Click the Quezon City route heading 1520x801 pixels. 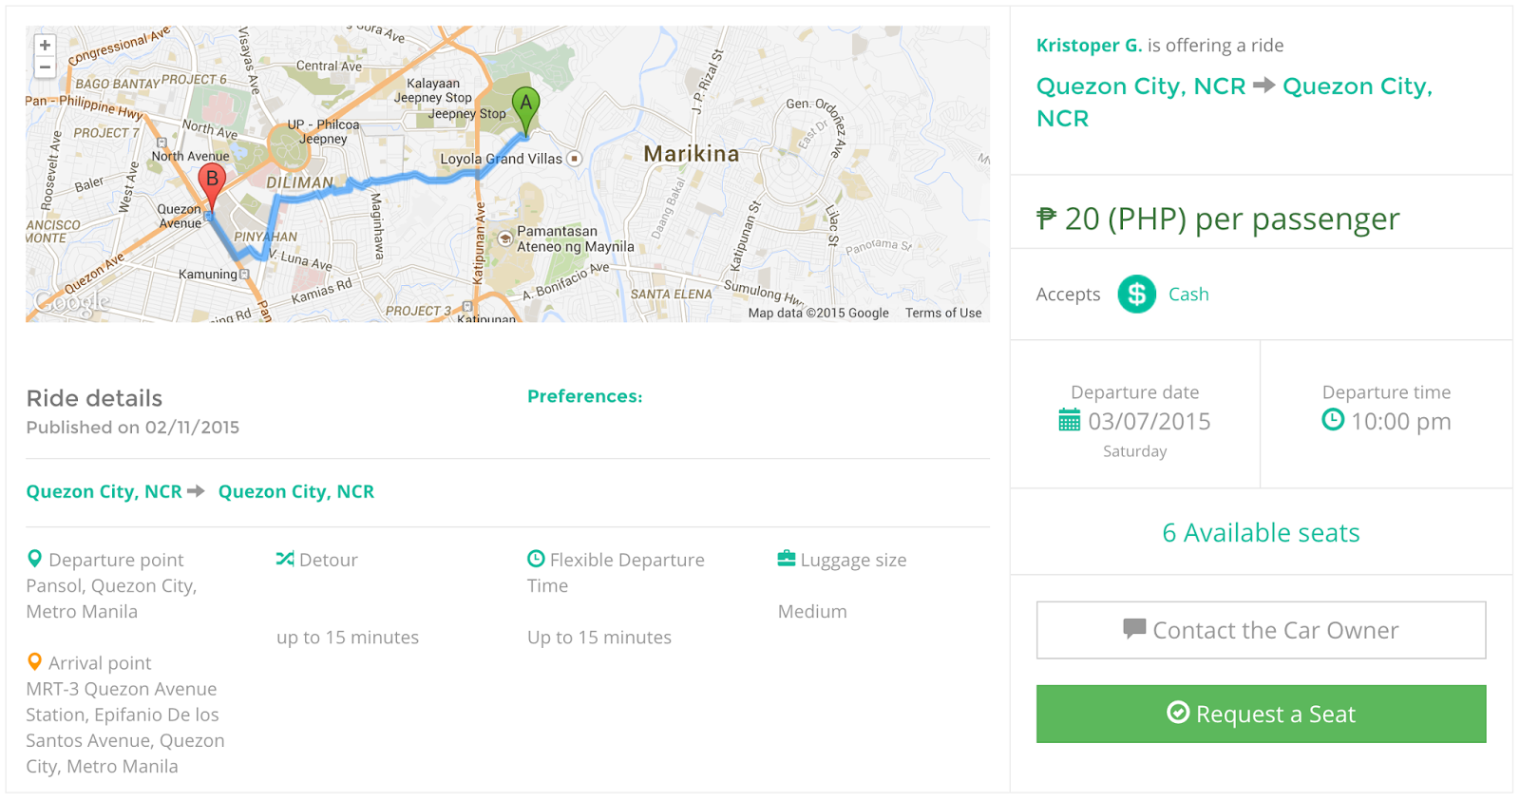1234,102
